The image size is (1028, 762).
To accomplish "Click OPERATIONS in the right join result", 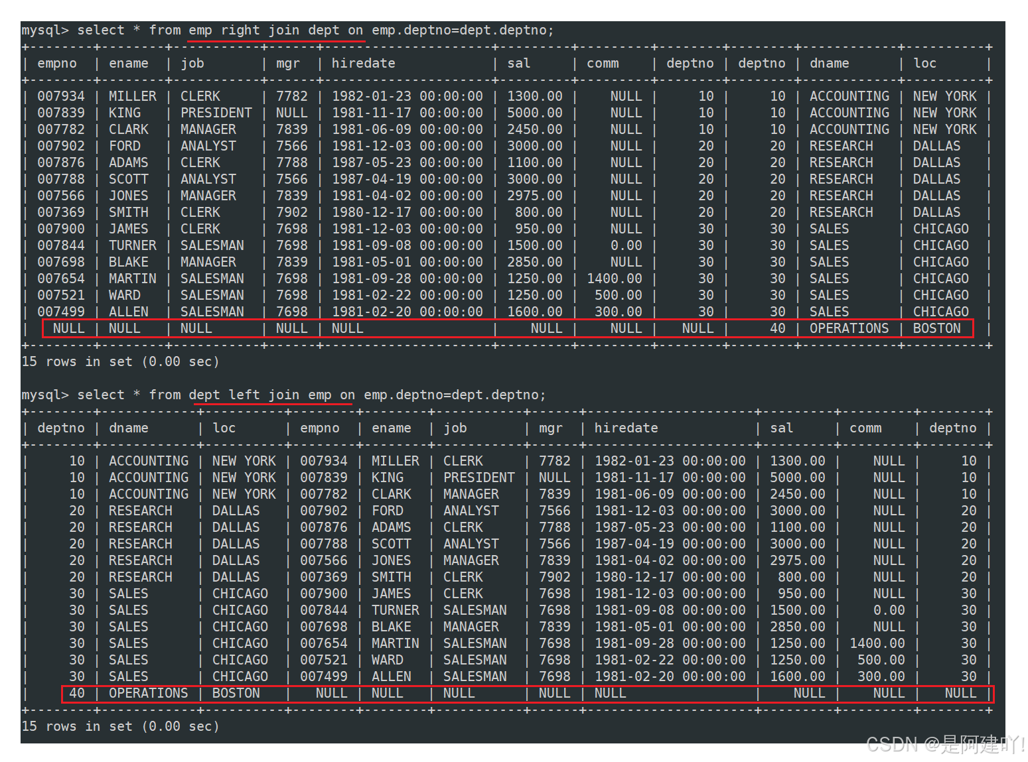I will [849, 329].
